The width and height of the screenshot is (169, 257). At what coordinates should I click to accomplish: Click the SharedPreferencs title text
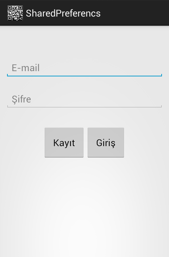(63, 13)
